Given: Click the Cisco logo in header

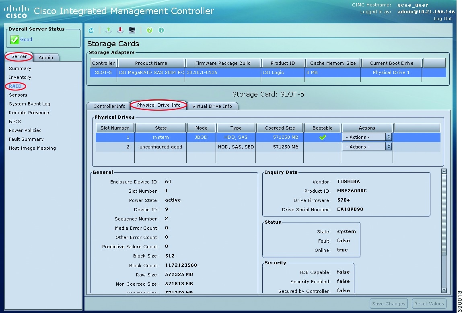Looking at the screenshot, I should 16,11.
